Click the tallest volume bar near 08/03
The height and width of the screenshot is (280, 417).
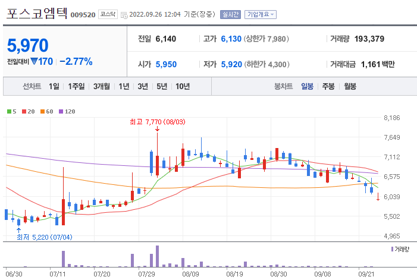(157, 256)
